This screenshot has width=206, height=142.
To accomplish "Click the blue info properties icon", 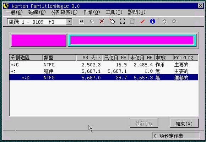I will point(152,21).
